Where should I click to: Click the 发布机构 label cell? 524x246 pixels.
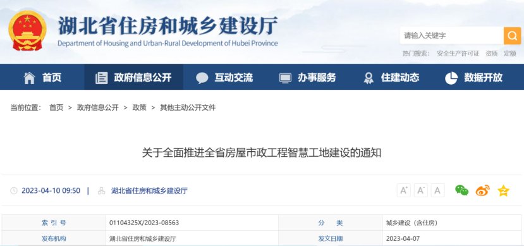[54, 238]
